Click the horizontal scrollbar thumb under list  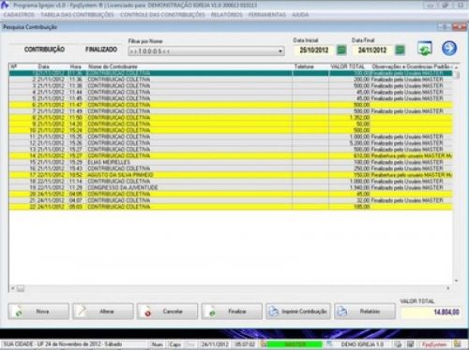click(x=21, y=288)
